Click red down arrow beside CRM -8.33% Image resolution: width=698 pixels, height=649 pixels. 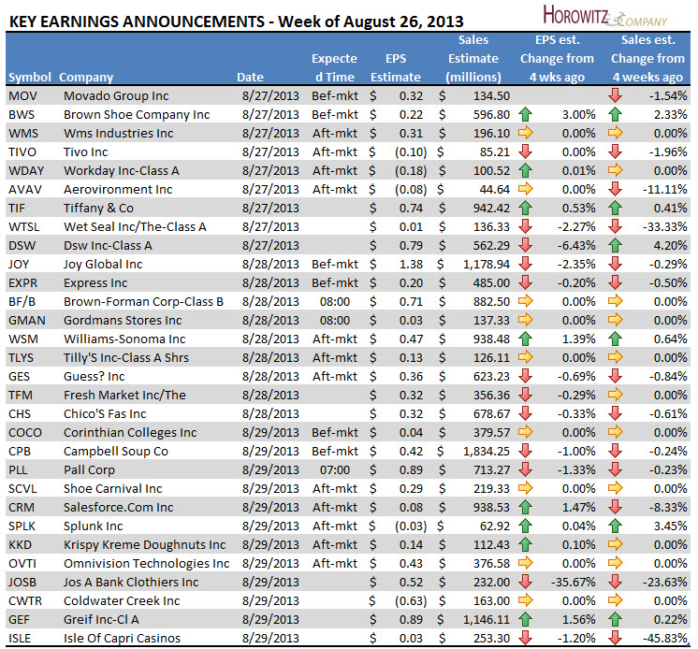616,507
